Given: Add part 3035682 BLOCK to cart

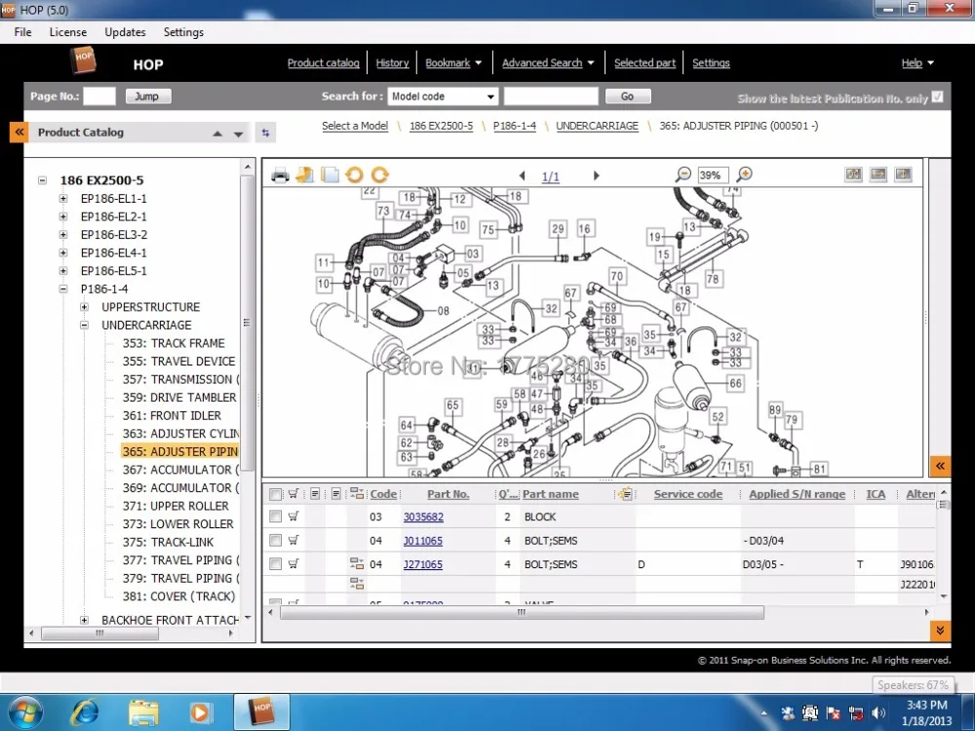Looking at the screenshot, I should coord(293,517).
